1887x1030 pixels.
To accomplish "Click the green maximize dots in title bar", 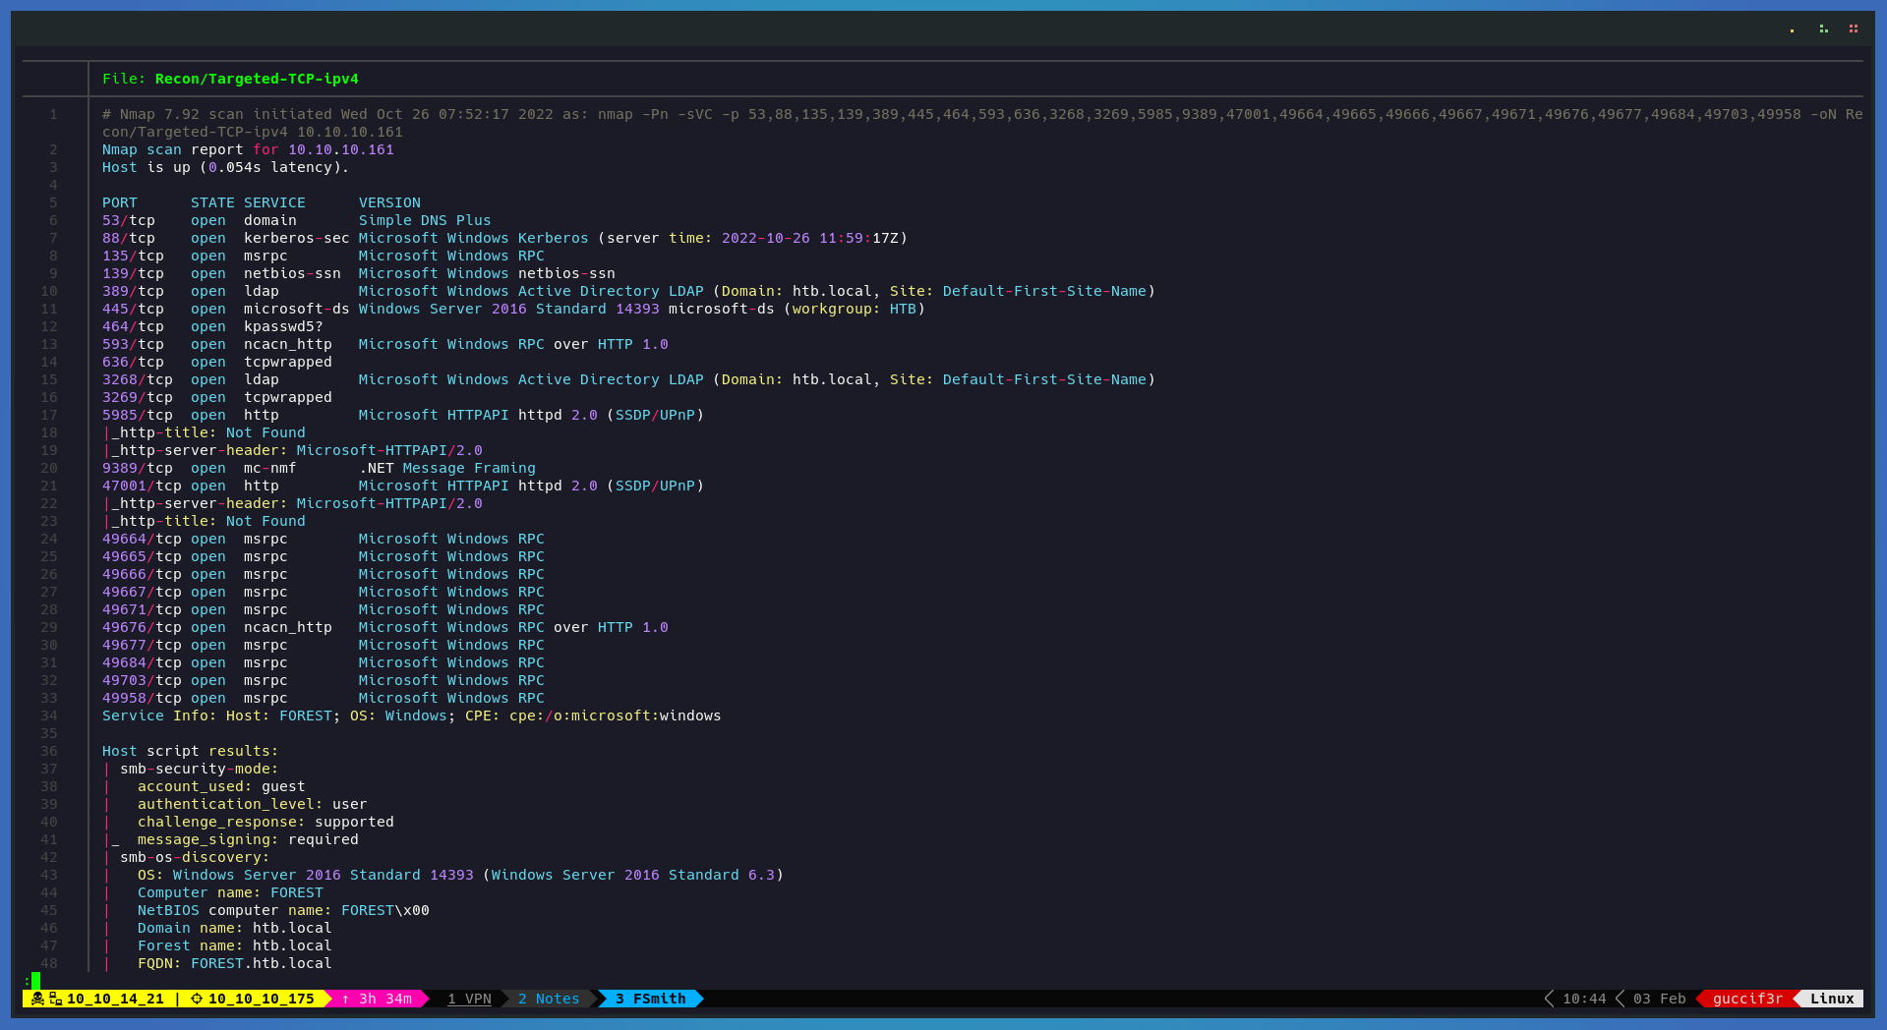I will [1823, 29].
